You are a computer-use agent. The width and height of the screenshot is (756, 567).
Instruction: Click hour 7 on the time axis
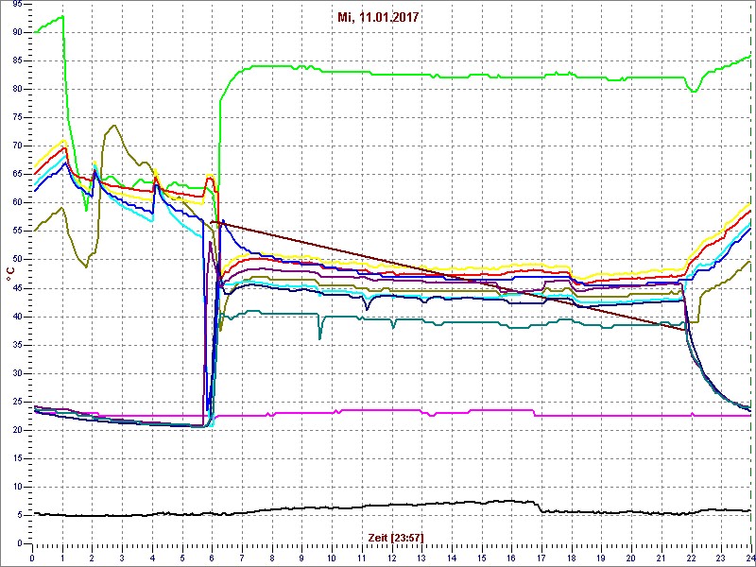click(x=242, y=558)
